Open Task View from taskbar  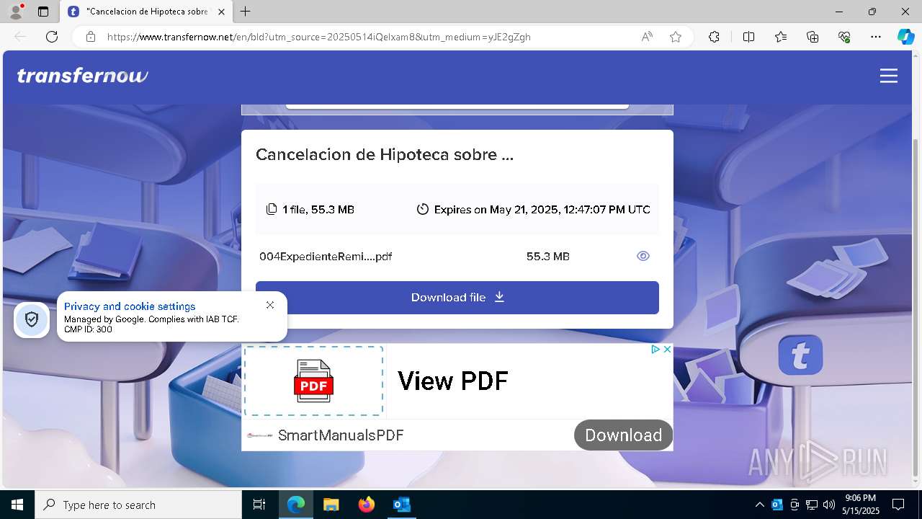point(259,505)
